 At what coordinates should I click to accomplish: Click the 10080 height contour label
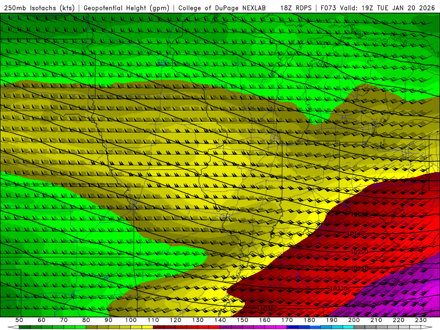[x=360, y=215]
